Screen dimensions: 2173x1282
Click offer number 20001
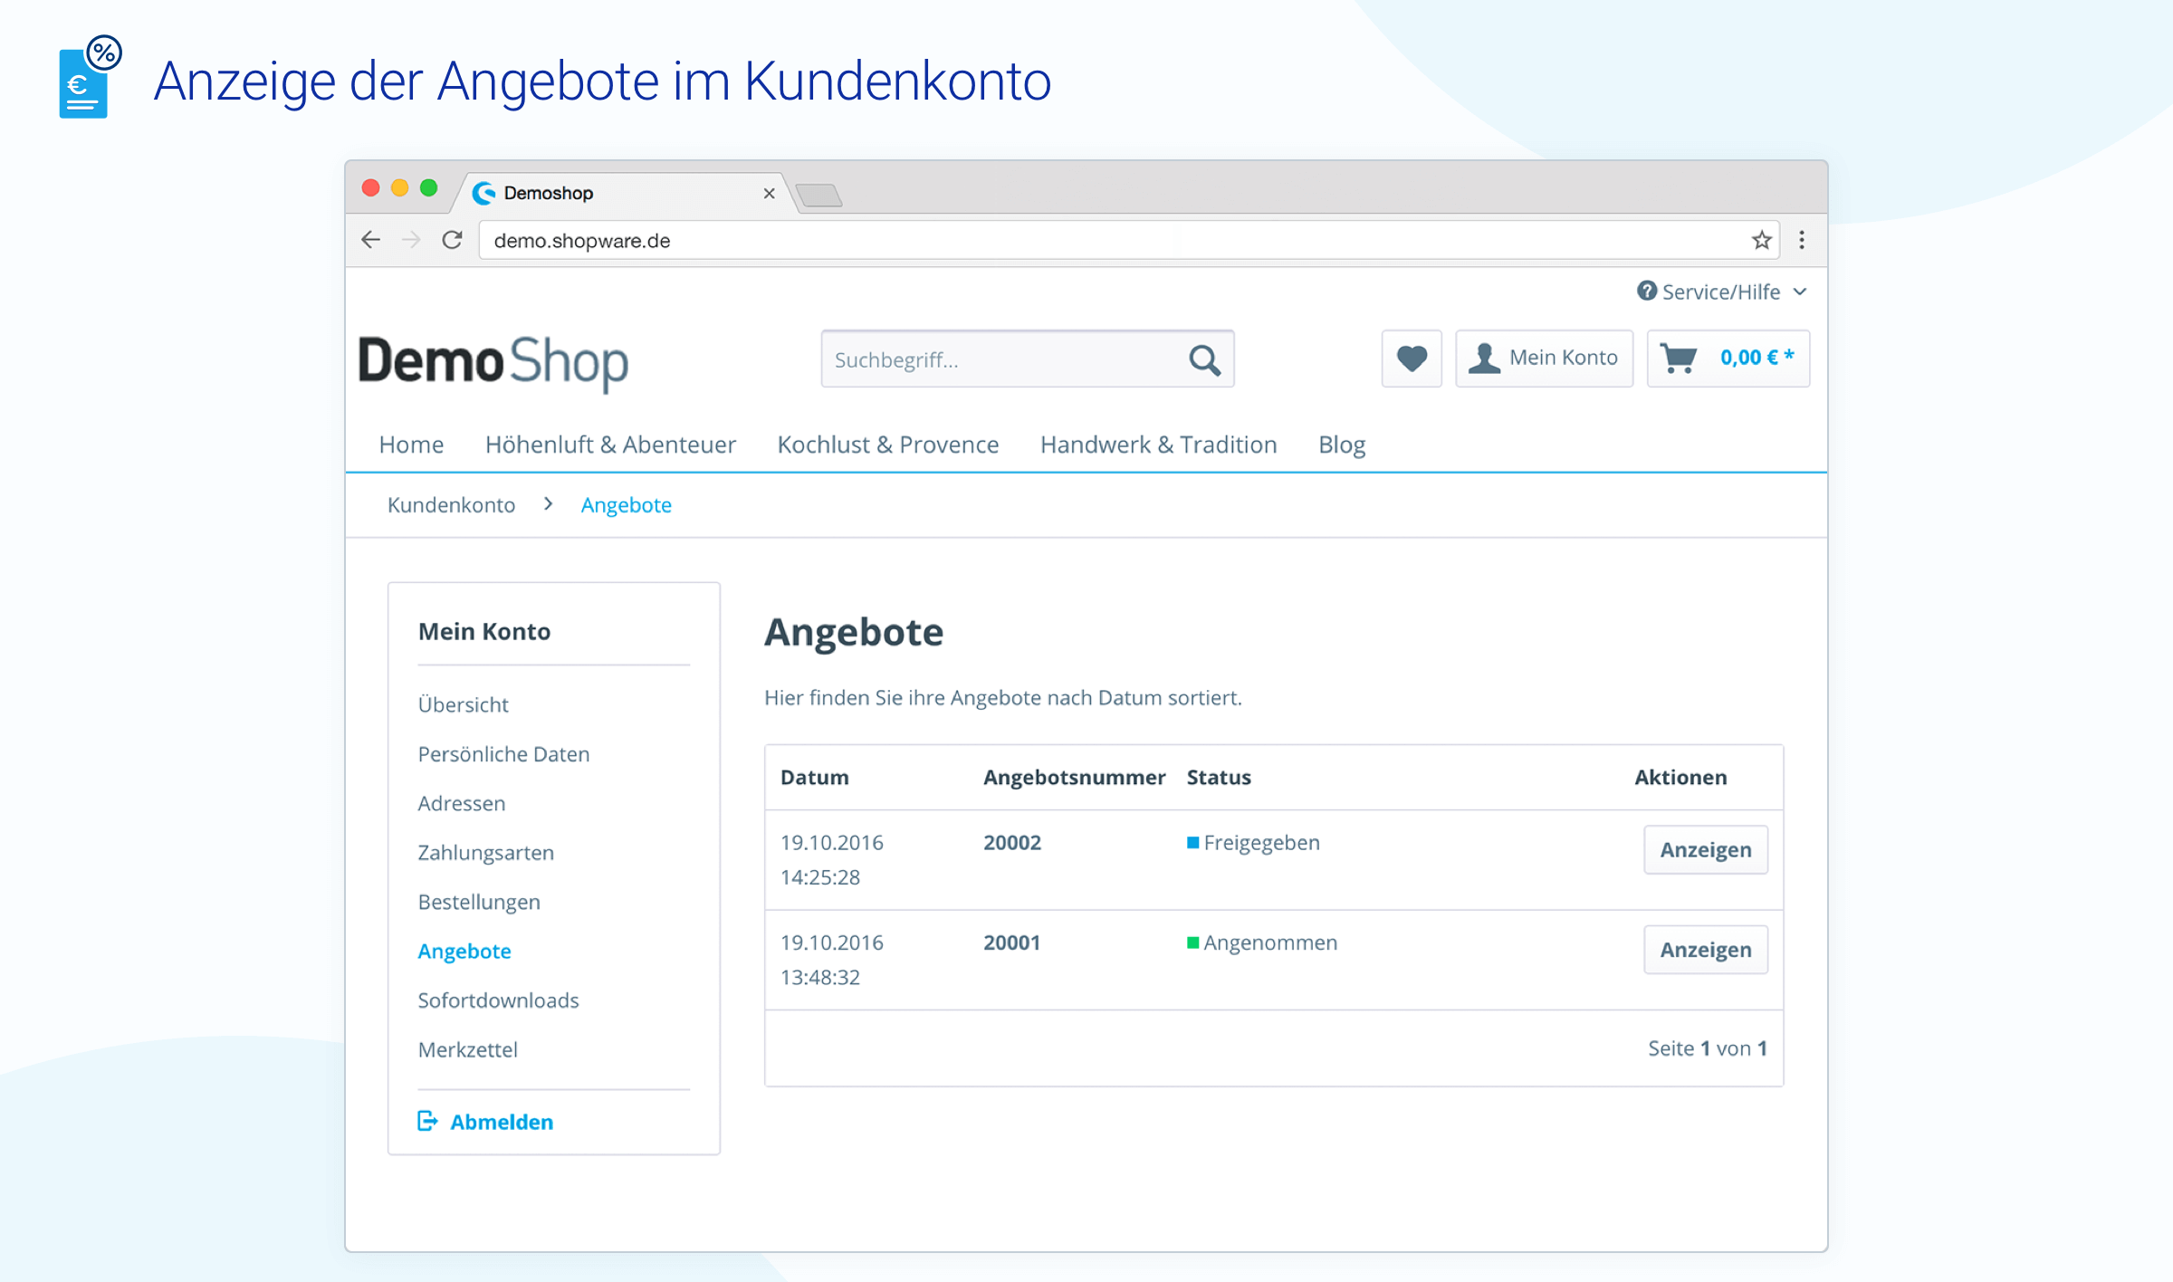tap(1011, 942)
